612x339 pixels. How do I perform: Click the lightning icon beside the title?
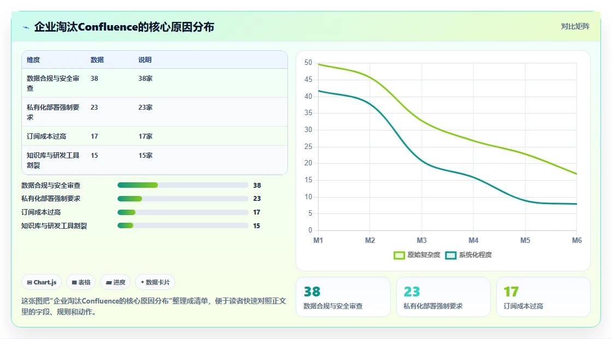26,27
